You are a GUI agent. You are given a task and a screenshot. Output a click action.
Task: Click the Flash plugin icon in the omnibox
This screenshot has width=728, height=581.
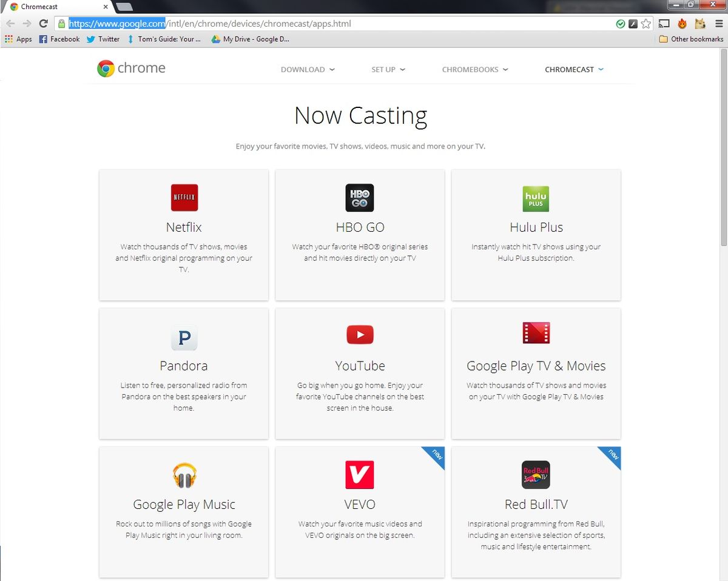coord(633,23)
